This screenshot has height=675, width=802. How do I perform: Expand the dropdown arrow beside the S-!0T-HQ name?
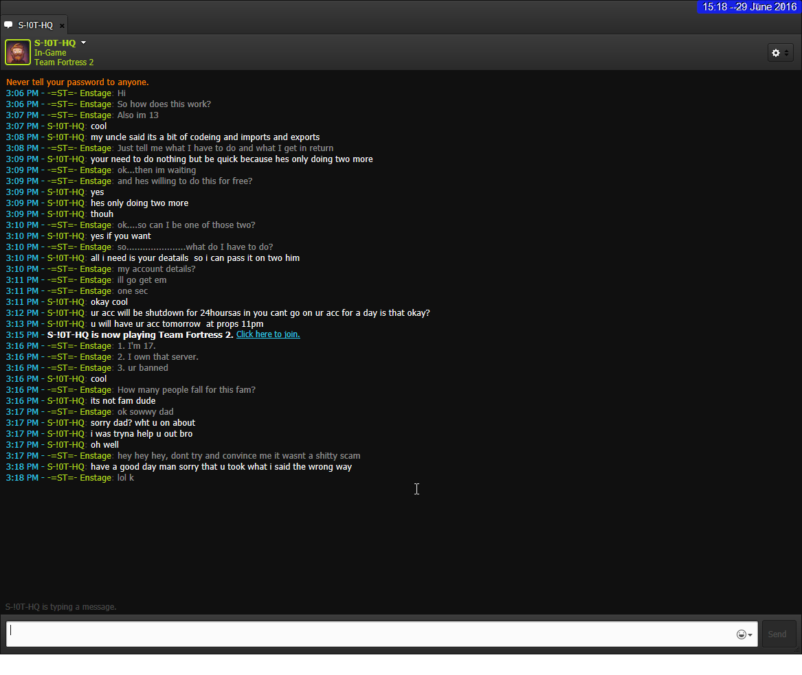click(x=84, y=43)
